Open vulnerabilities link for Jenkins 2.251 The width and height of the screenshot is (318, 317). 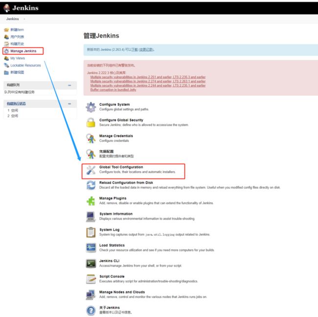pyautogui.click(x=148, y=77)
